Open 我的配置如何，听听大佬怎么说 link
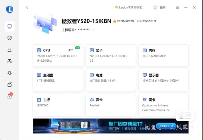The image size is (203, 140). (135, 21)
